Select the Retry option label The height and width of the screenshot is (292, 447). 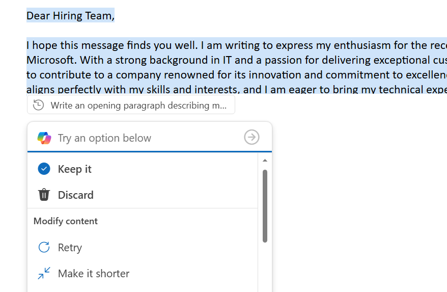tap(70, 248)
